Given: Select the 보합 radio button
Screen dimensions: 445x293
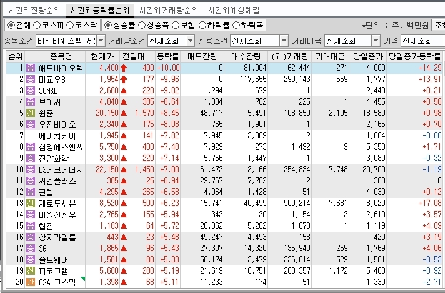Looking at the screenshot, I should coord(176,25).
